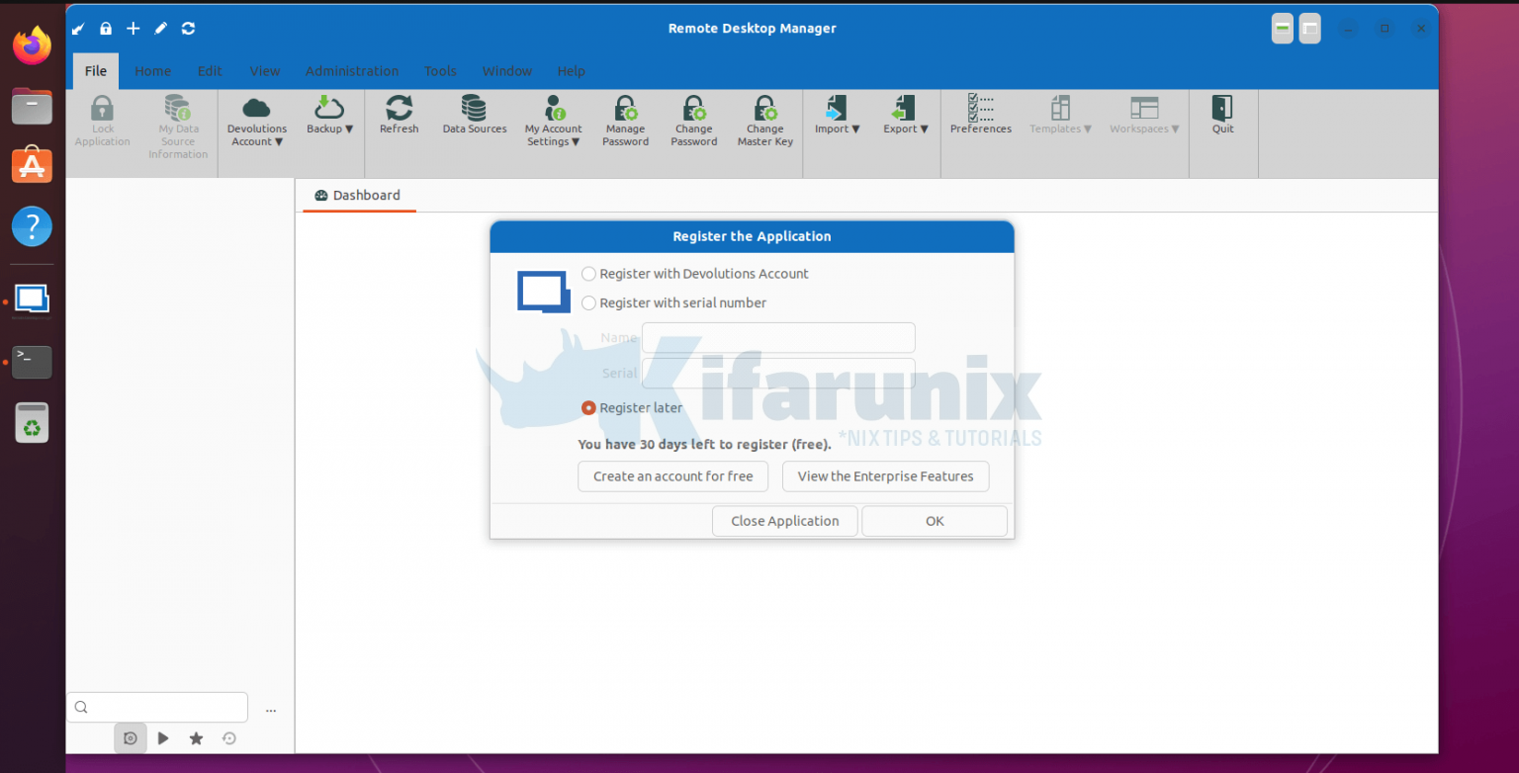Click the search options ellipsis
Viewport: 1519px width, 773px height.
(x=271, y=710)
